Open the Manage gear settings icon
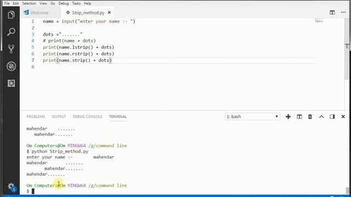Image resolution: width=351 pixels, height=197 pixels. tap(11, 187)
